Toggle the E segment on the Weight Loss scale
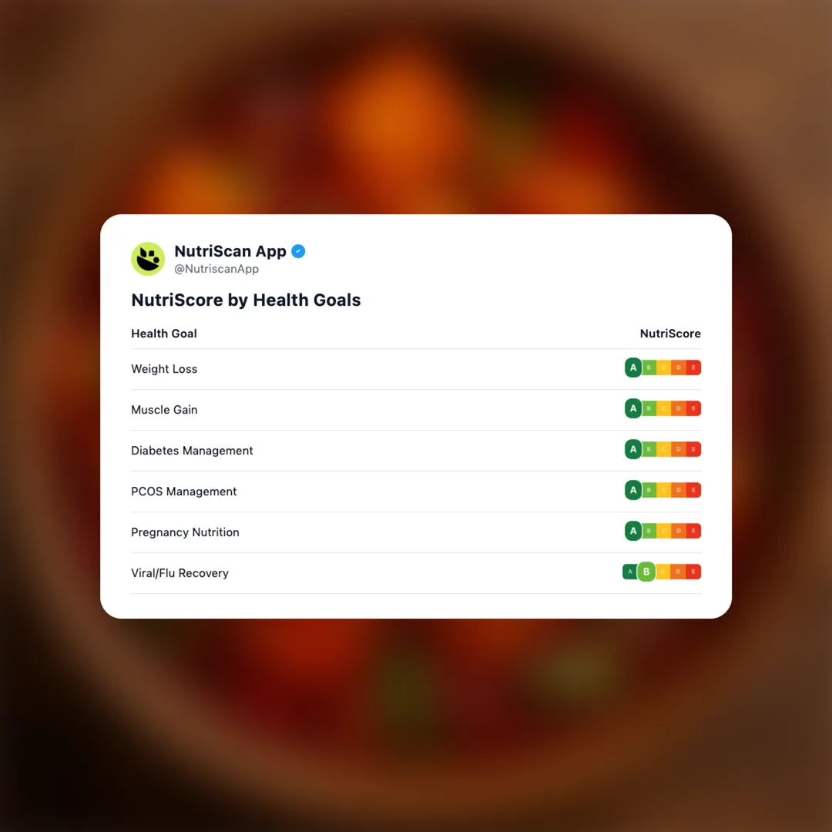The image size is (832, 832). [x=694, y=367]
